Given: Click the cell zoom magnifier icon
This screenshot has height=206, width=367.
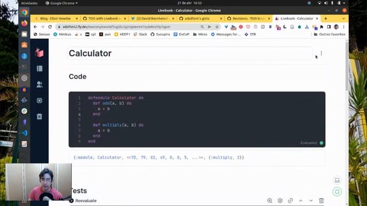Looking at the screenshot, I should tap(270, 201).
